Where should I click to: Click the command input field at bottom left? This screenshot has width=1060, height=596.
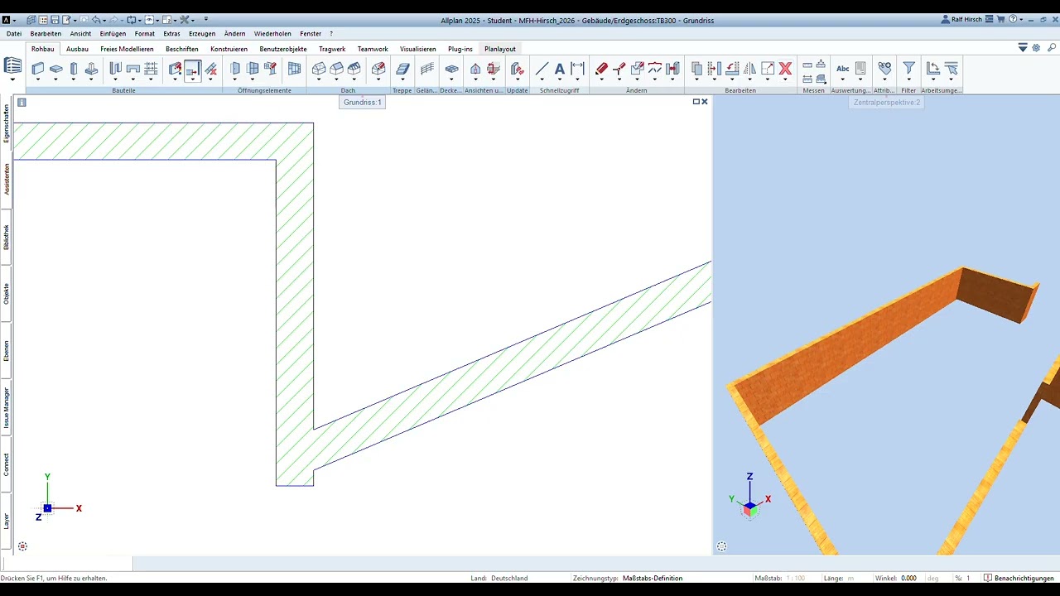pos(66,564)
